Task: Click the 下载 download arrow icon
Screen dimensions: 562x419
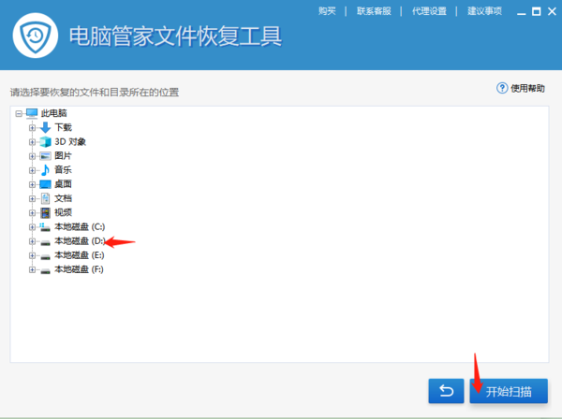Action: (x=45, y=127)
